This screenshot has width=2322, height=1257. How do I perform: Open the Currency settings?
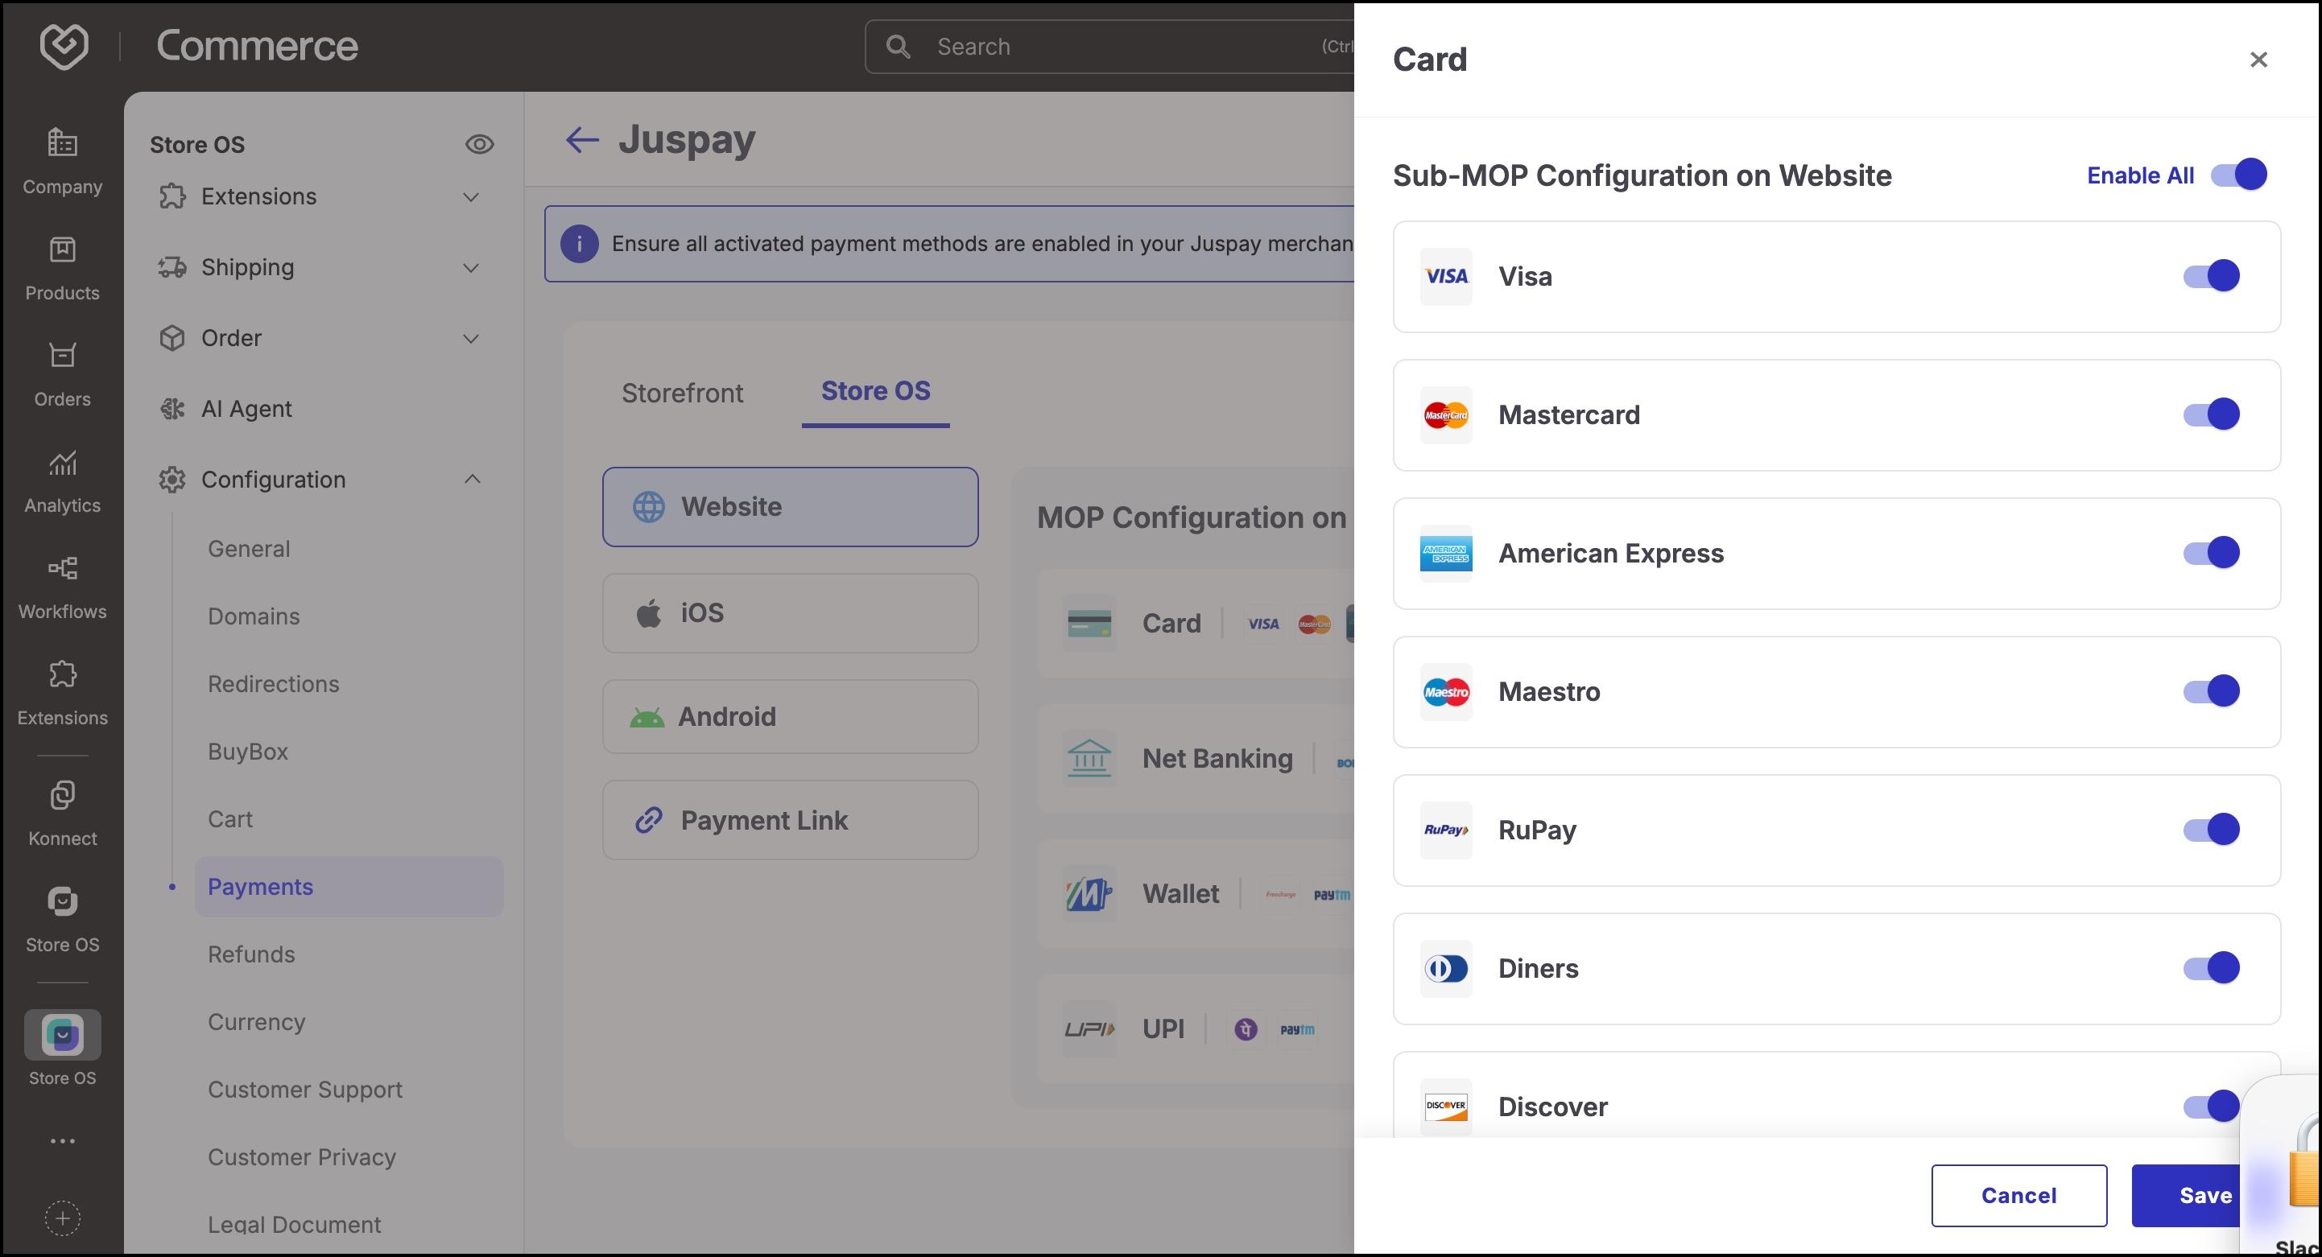coord(256,1022)
